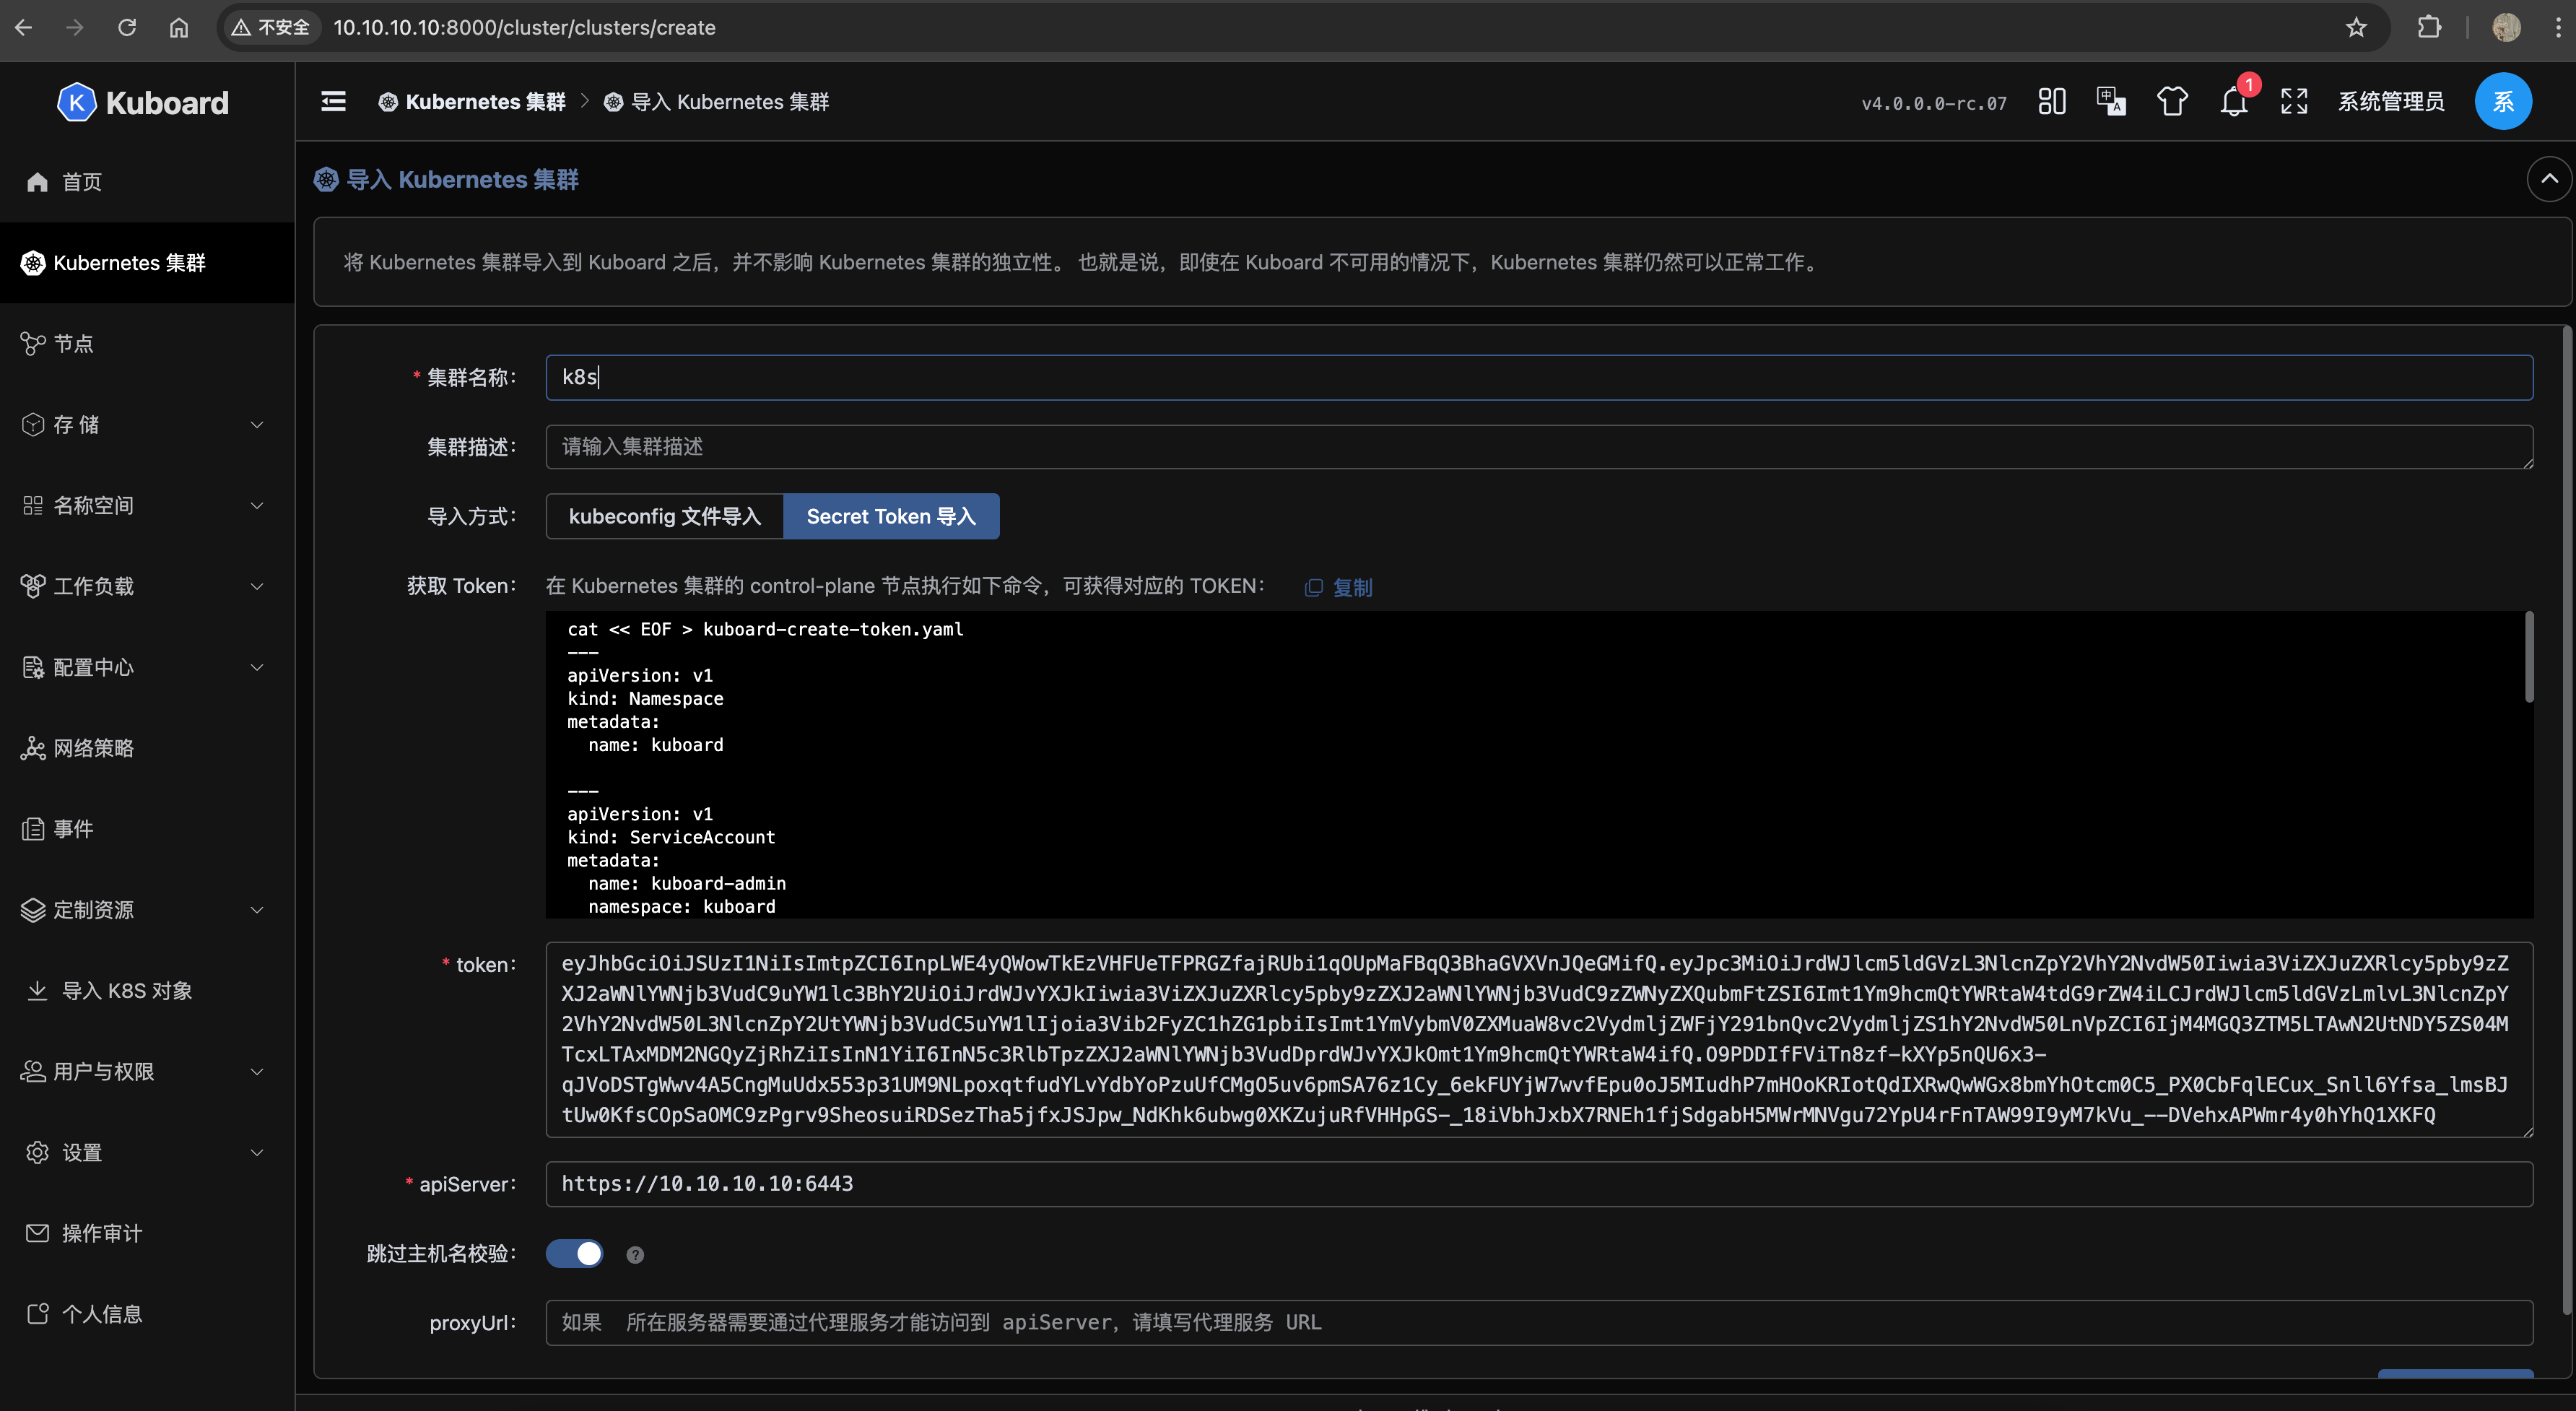Open Chrome profile avatar
The width and height of the screenshot is (2576, 1411).
(x=2506, y=27)
